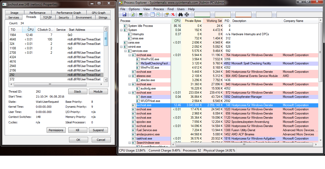Switch to the GPU Graph tab

pyautogui.click(x=99, y=13)
